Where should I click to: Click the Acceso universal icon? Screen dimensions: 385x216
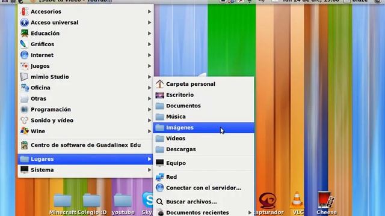point(24,22)
